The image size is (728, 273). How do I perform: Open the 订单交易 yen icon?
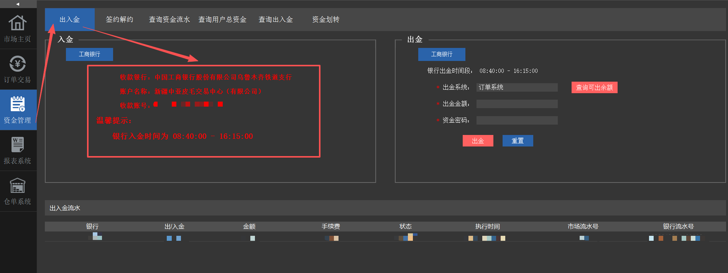point(18,64)
